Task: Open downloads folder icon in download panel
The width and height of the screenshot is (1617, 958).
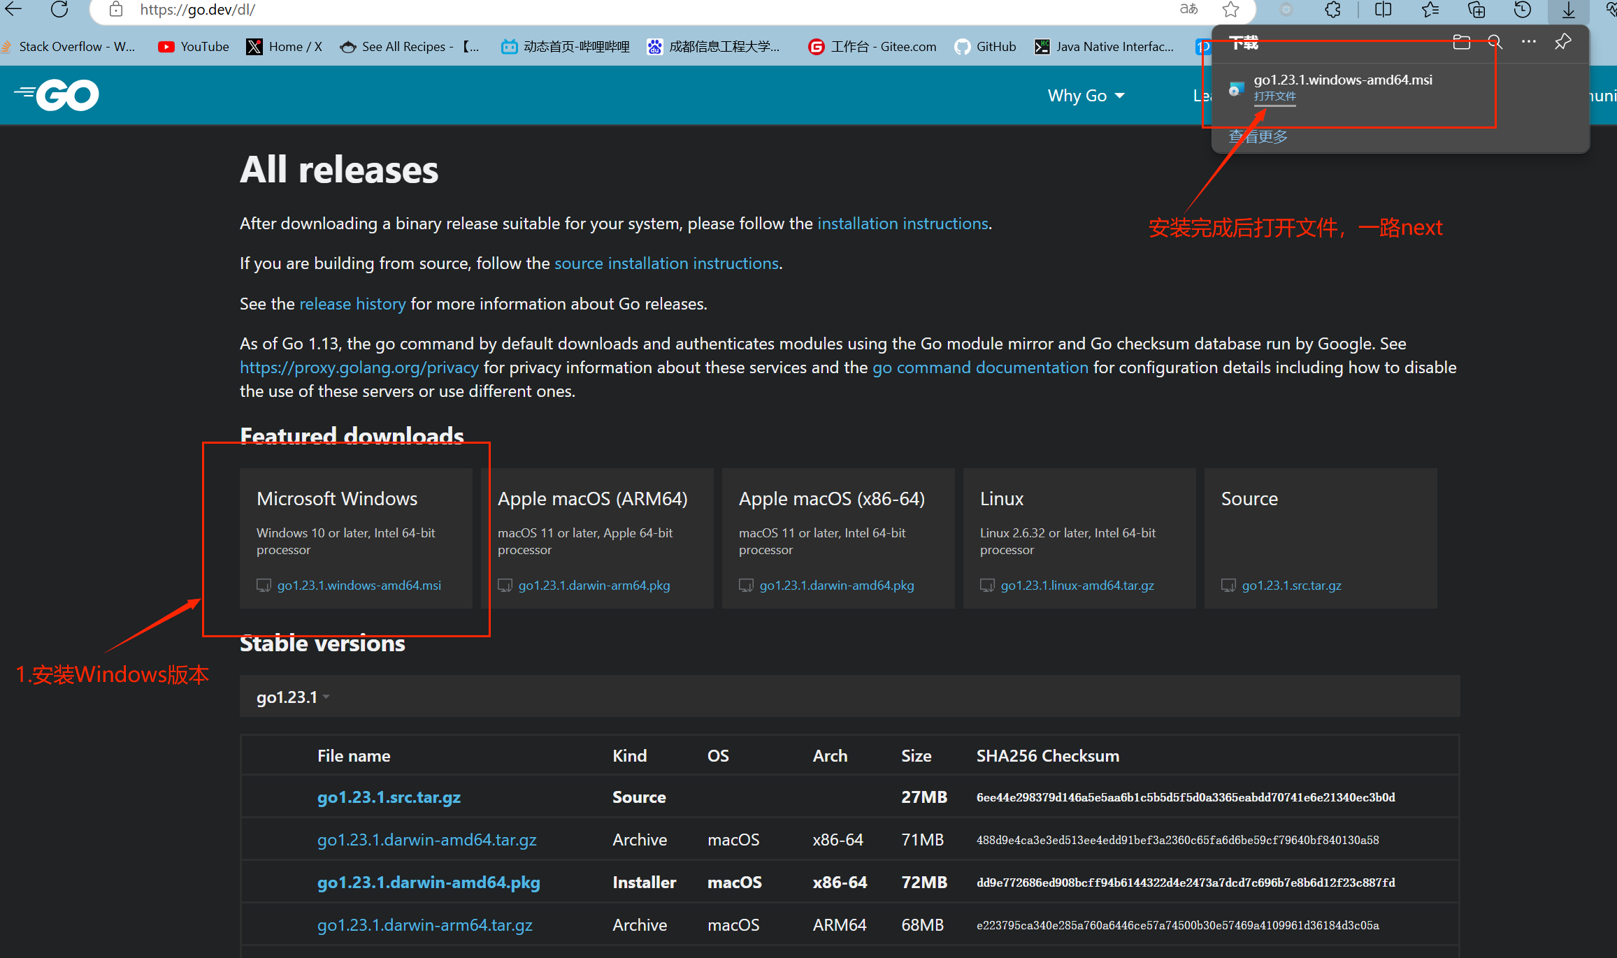Action: tap(1461, 42)
